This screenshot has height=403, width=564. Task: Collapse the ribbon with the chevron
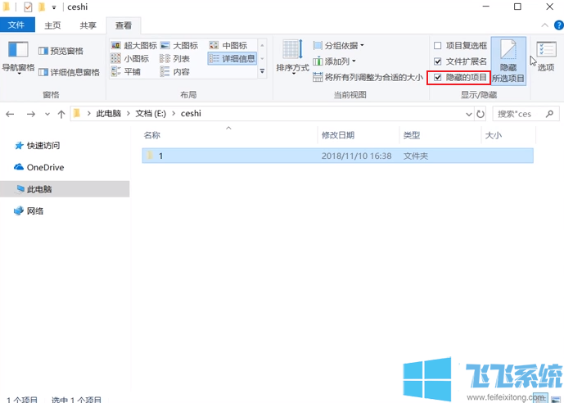point(545,25)
